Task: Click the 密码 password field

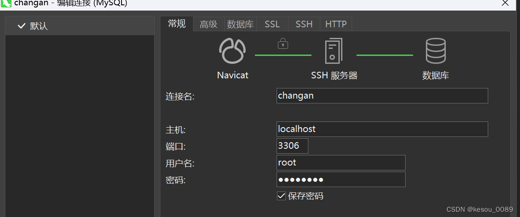Action: [x=341, y=179]
